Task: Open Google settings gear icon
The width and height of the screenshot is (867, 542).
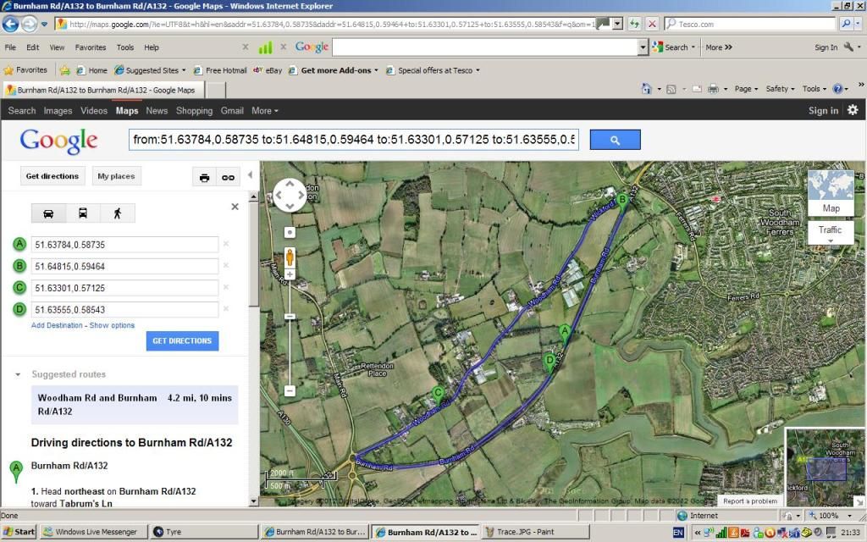Action: [853, 110]
